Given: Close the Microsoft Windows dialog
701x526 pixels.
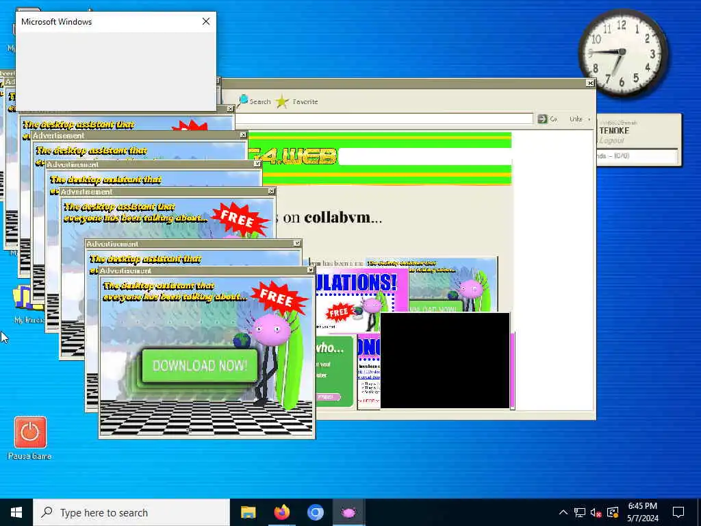Looking at the screenshot, I should pyautogui.click(x=206, y=21).
